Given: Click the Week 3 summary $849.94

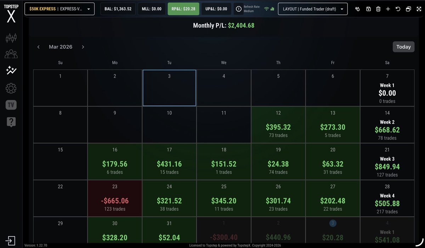Looking at the screenshot, I should [387, 162].
